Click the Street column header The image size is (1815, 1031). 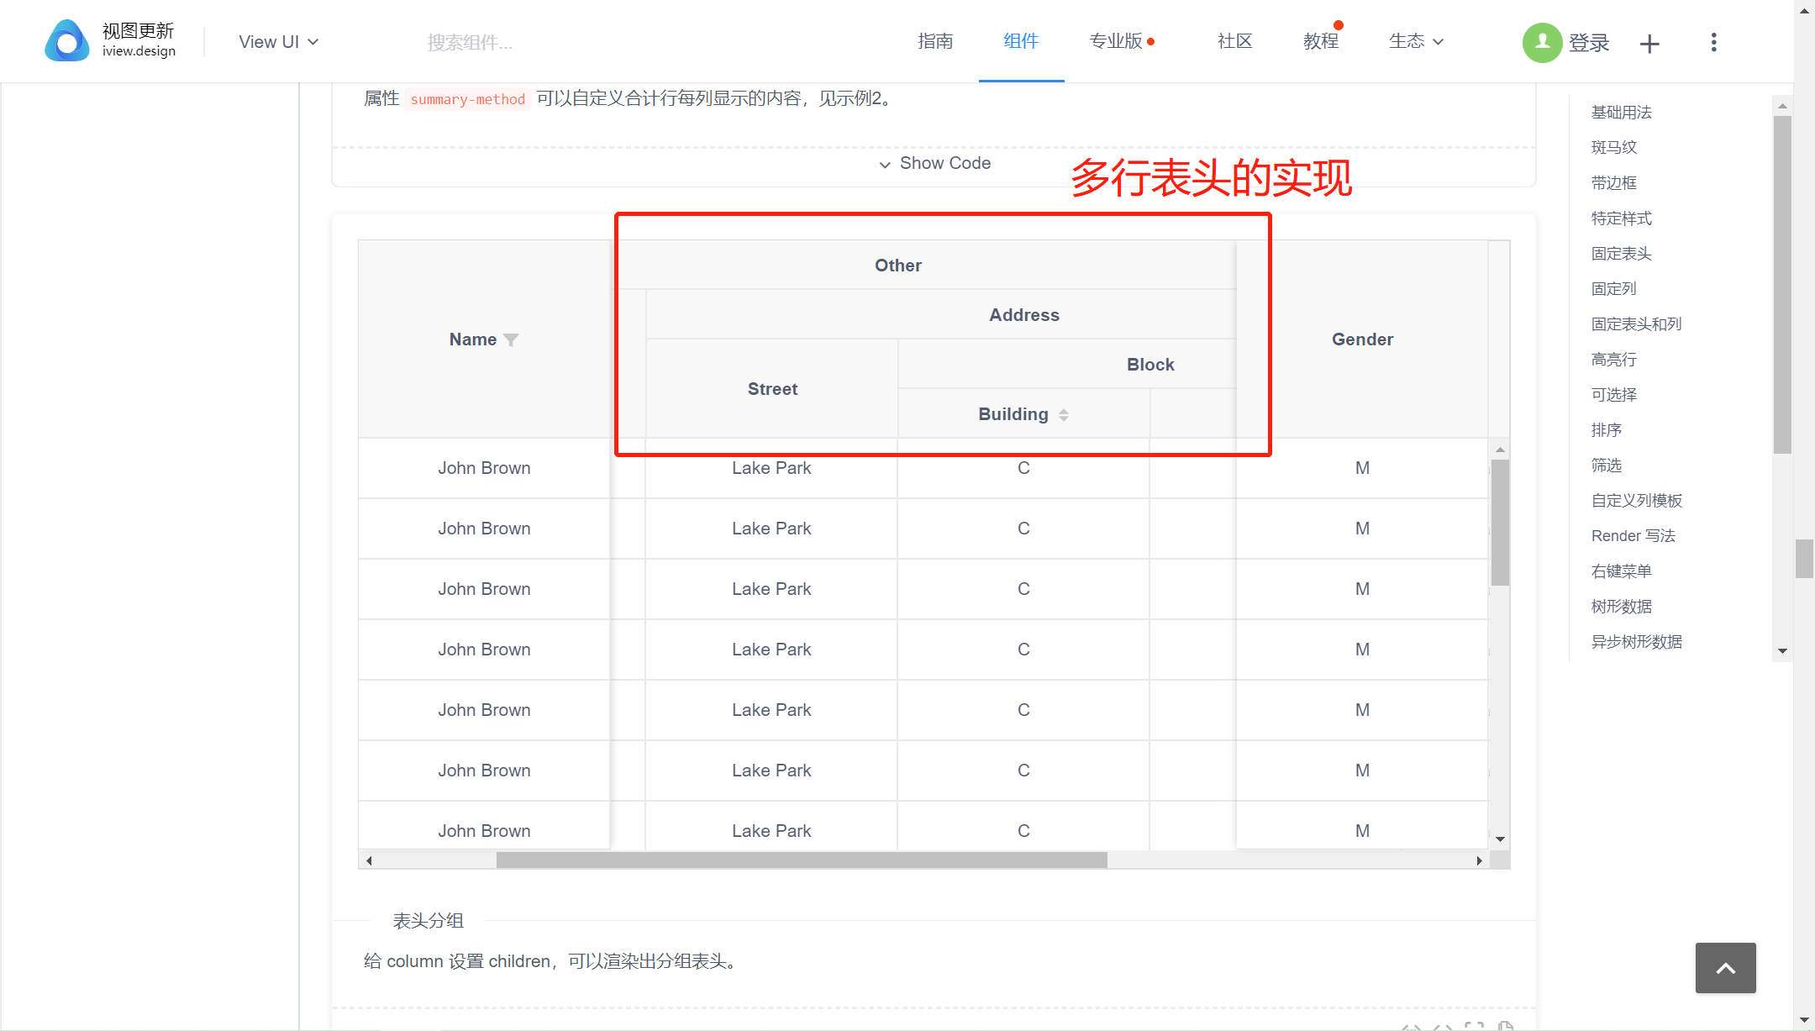pyautogui.click(x=772, y=388)
